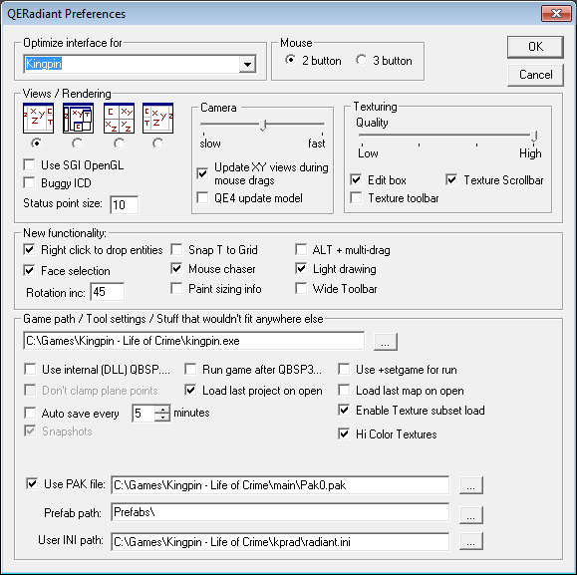The image size is (577, 575).
Task: Check Auto save every option
Action: pos(30,413)
